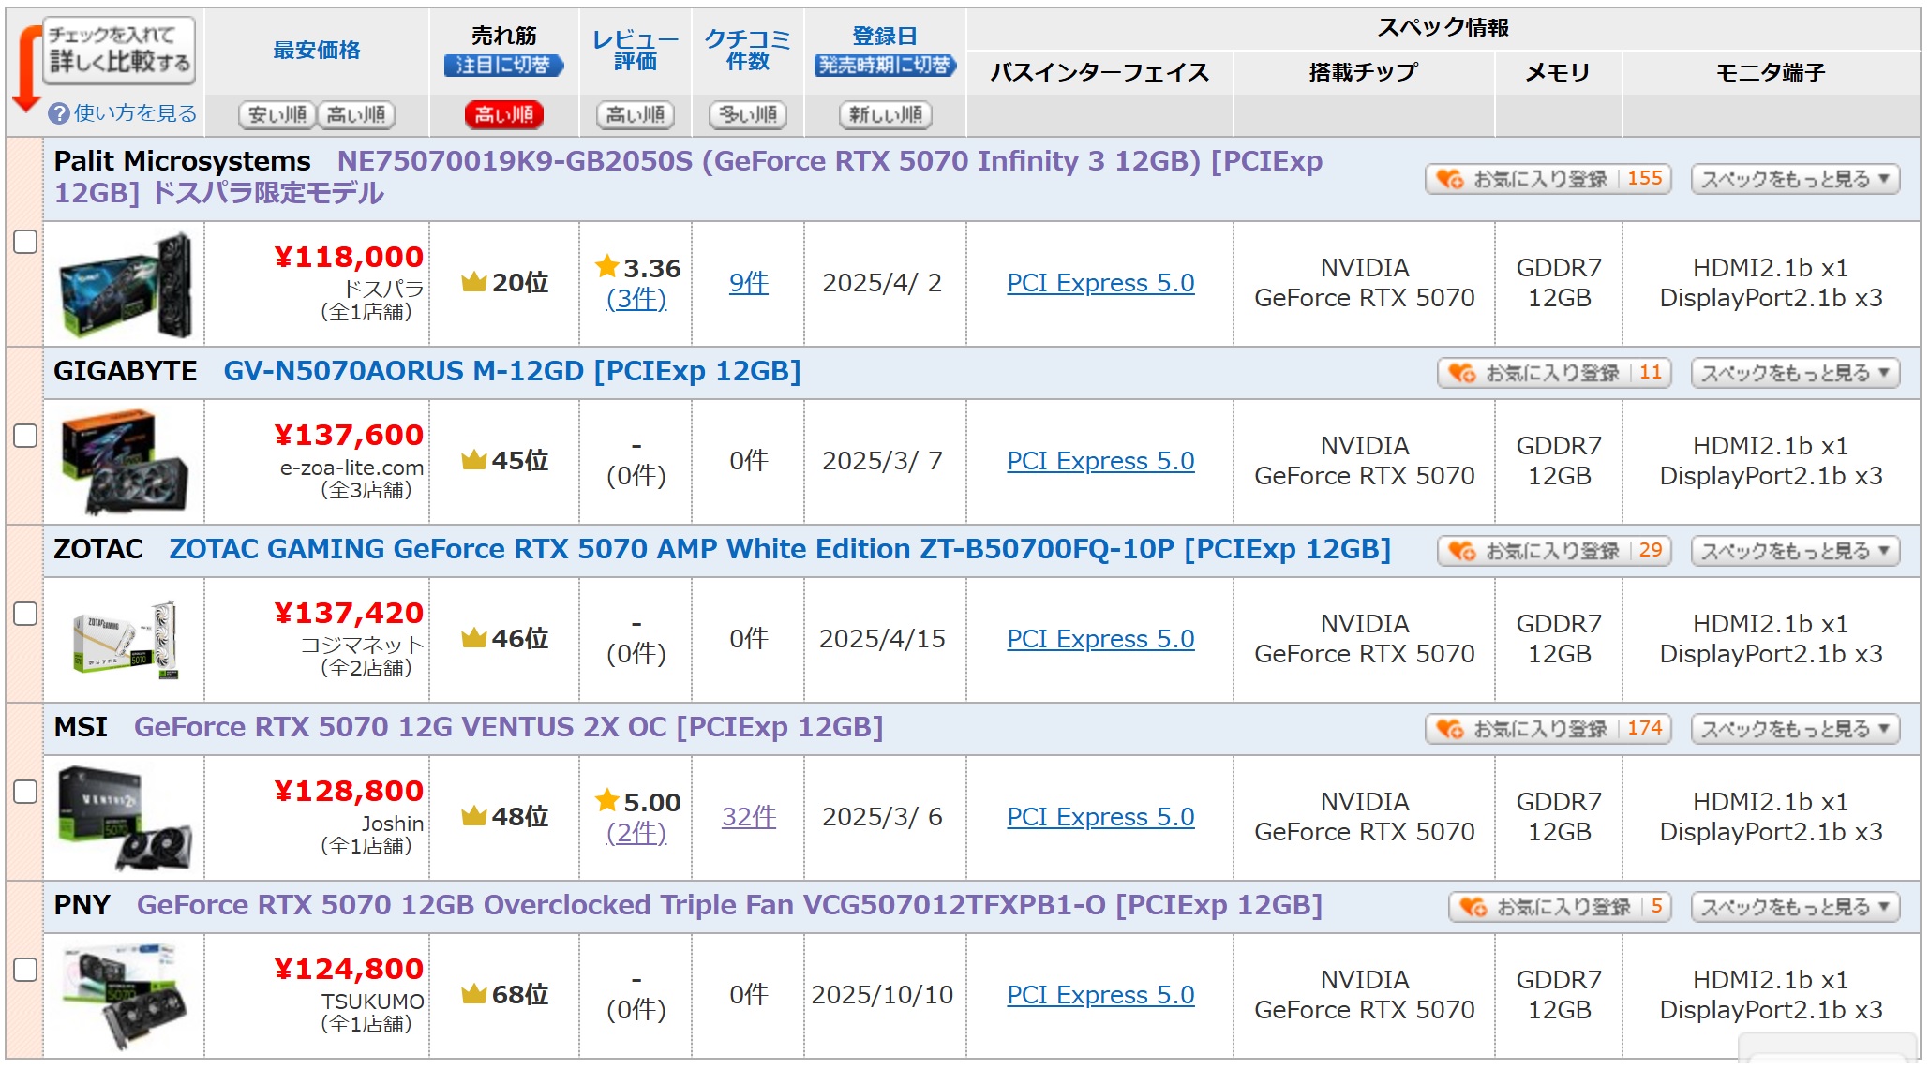Tick the compare checkbox for GIGABYTE AORUS

tap(25, 436)
